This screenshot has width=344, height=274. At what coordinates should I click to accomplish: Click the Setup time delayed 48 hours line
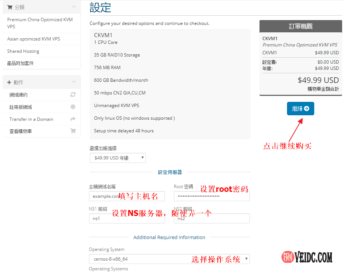124,131
